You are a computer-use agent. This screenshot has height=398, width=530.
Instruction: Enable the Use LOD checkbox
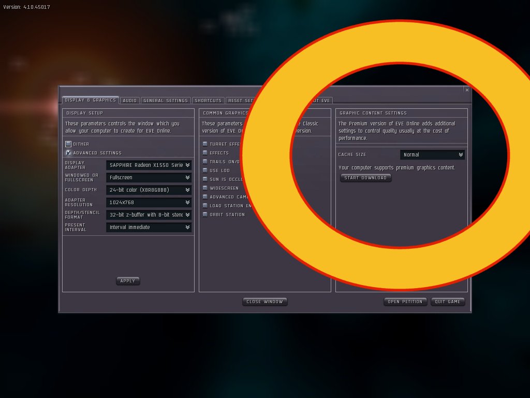[x=205, y=170]
